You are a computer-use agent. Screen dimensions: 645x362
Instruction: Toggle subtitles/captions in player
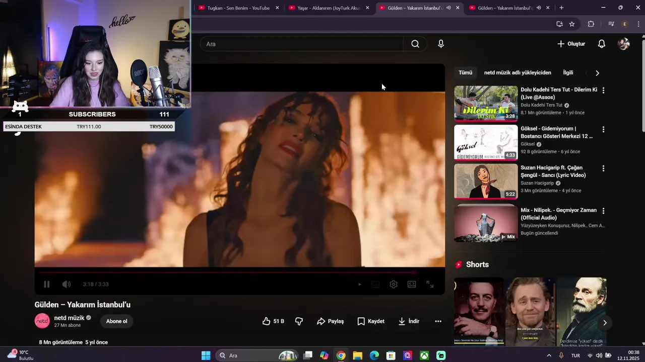tap(375, 284)
